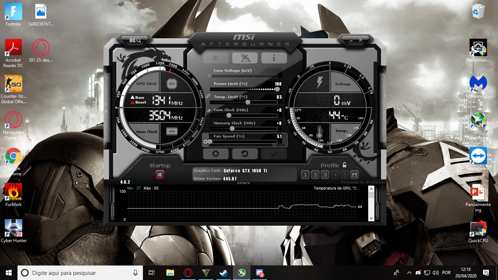The height and width of the screenshot is (280, 498).
Task: Click the save profile floppy icon
Action: 354,175
